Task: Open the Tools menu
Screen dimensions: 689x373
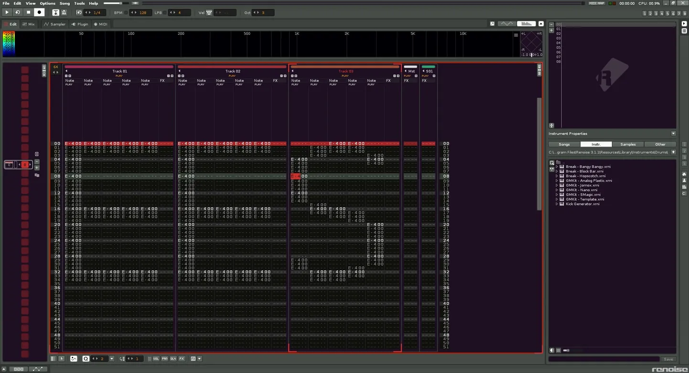Action: click(x=79, y=3)
